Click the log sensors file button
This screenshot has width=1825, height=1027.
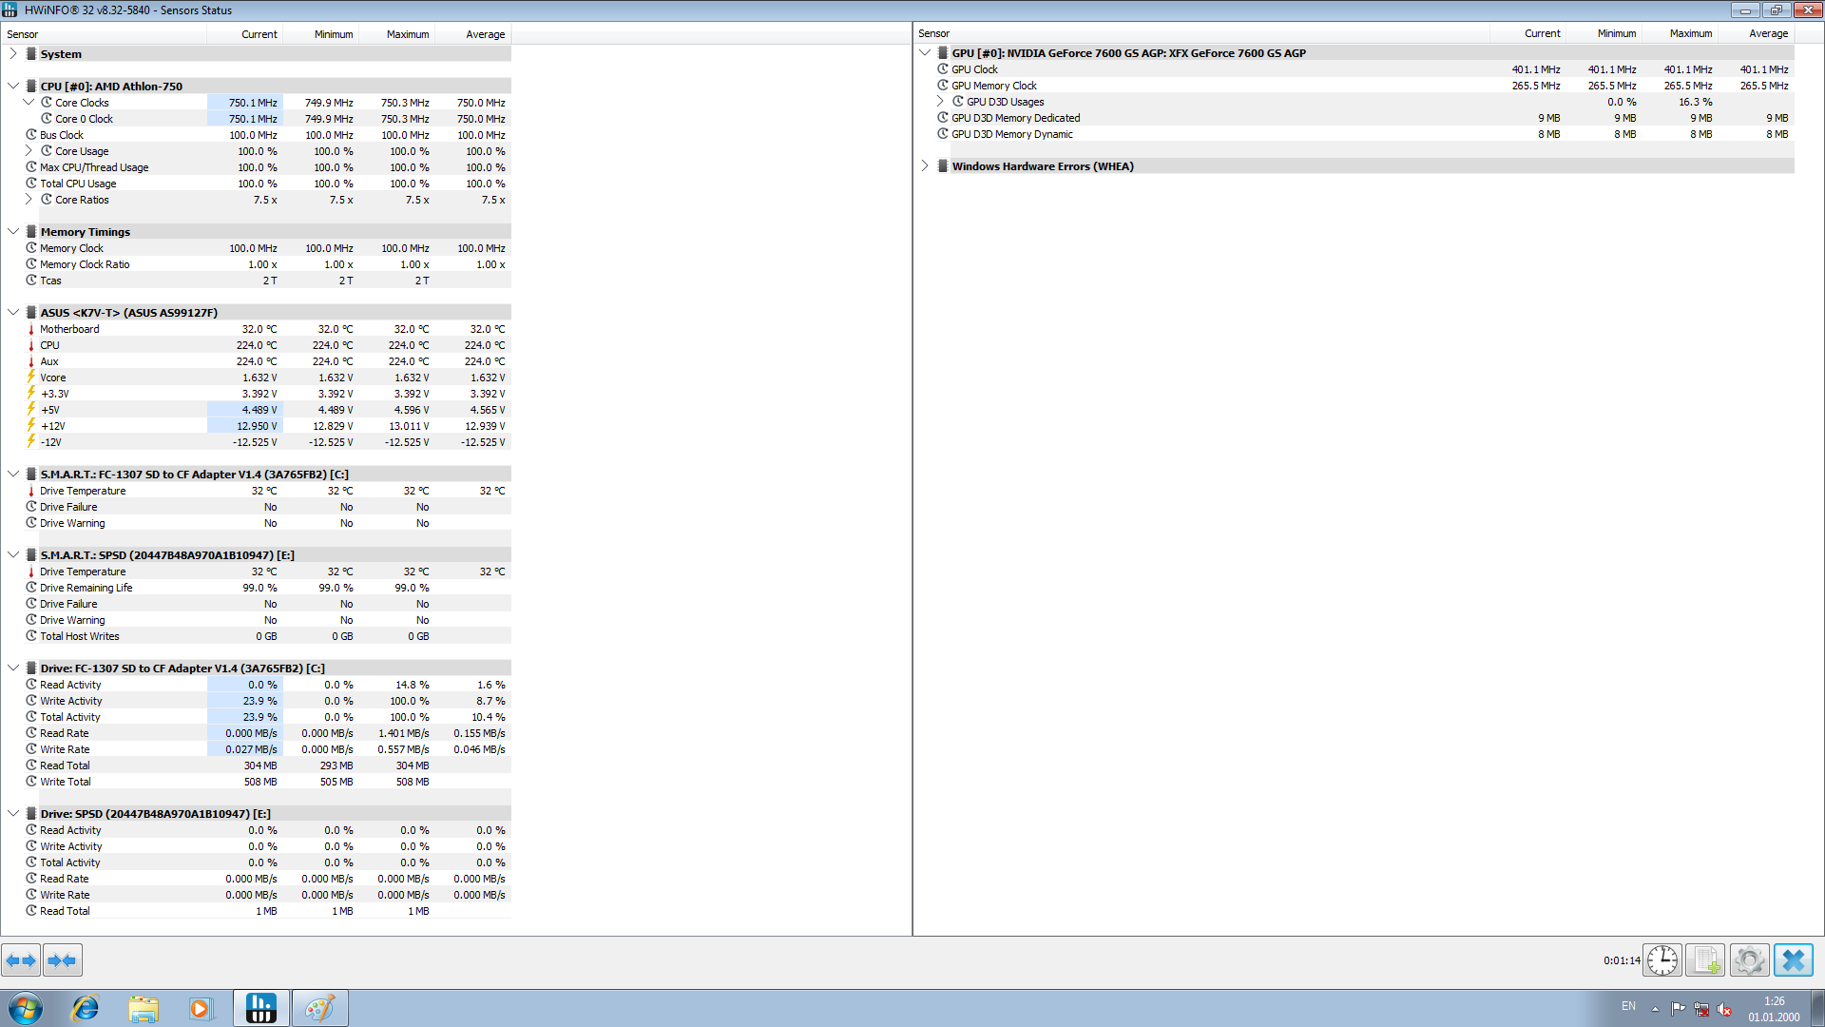point(1705,960)
